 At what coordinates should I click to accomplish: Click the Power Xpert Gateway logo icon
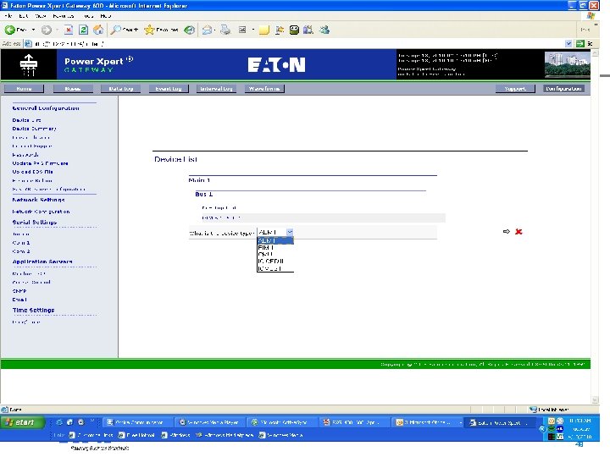(x=29, y=64)
